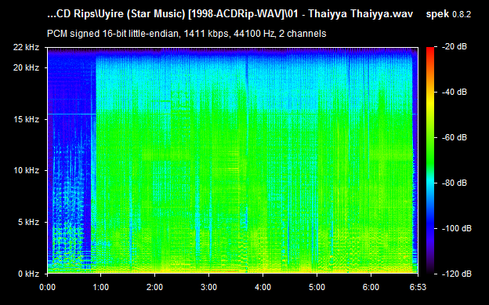The height and width of the screenshot is (305, 489).
Task: Click the version number 0.8.2
Action: coord(462,14)
